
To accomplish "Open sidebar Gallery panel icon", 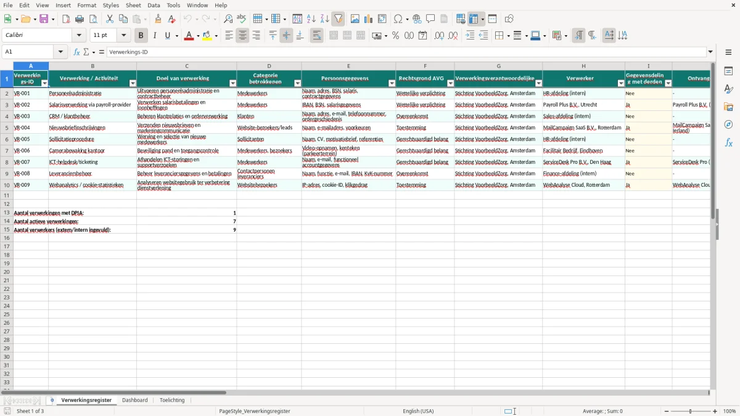I will (x=728, y=107).
